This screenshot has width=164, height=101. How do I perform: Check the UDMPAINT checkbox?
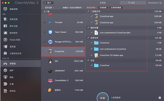coord(45,71)
